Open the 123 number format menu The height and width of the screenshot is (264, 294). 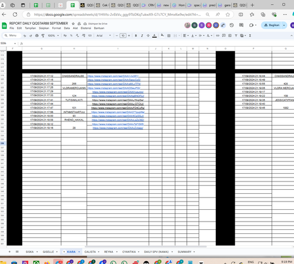tap(90, 35)
